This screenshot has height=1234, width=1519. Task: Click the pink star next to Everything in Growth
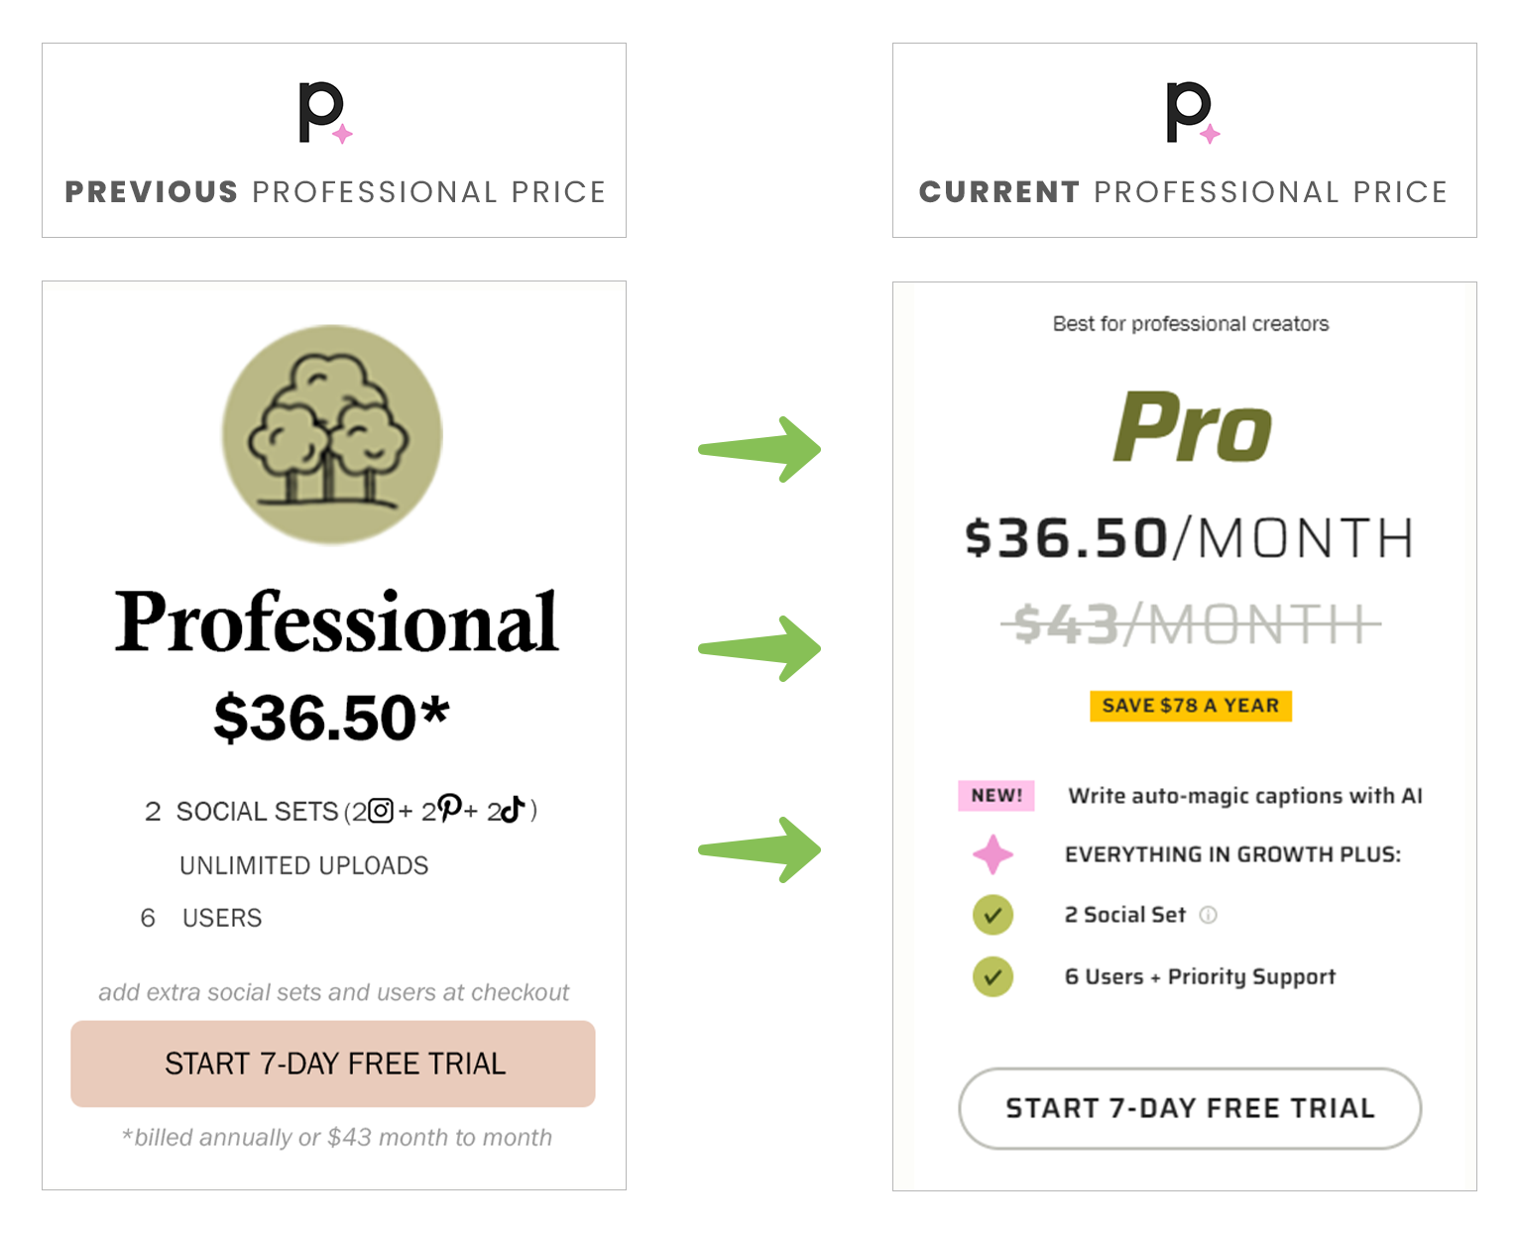pos(993,853)
